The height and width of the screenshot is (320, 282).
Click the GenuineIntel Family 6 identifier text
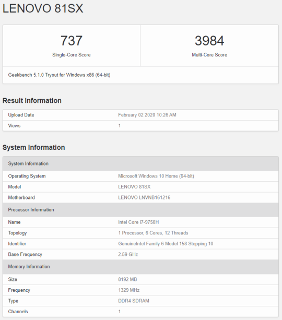[x=166, y=244]
